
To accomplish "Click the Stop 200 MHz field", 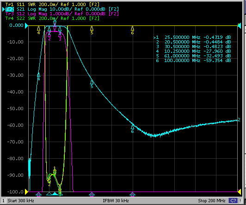I will pyautogui.click(x=212, y=201).
